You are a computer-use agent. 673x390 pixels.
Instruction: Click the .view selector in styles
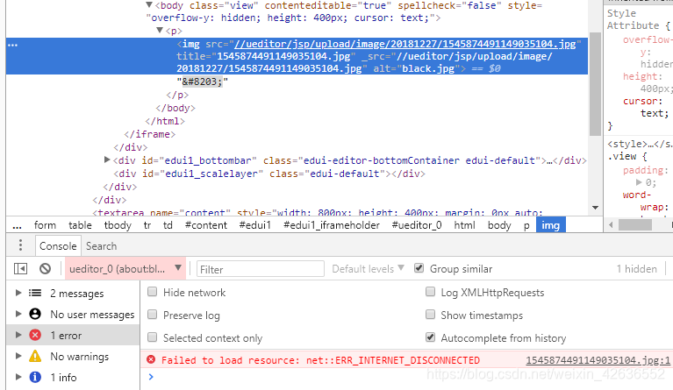621,156
